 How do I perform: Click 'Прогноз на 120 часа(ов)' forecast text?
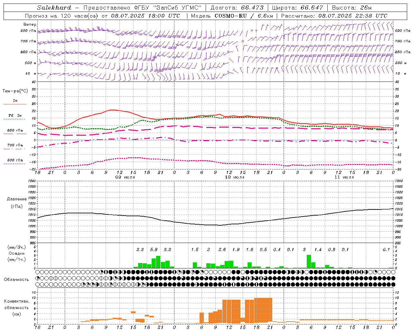tap(62, 16)
